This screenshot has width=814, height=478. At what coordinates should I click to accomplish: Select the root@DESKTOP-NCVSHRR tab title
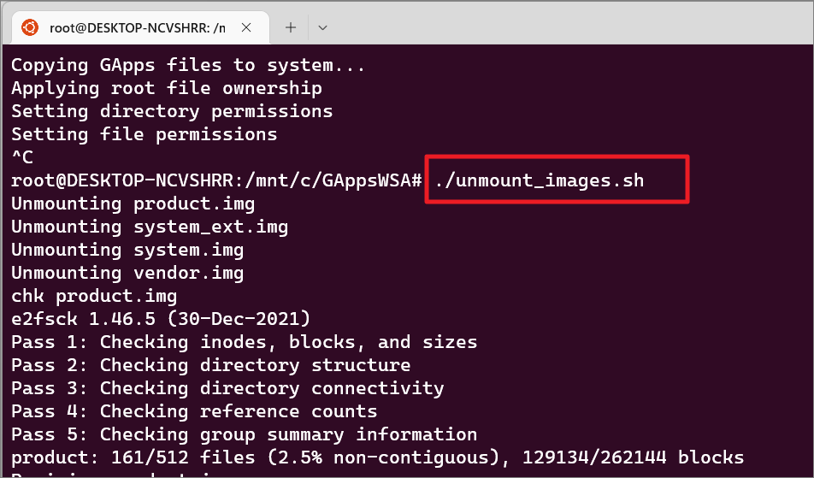138,28
